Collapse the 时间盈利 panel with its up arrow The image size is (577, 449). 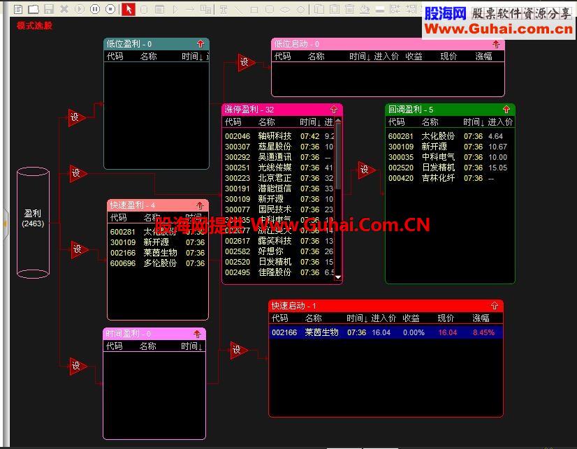coord(197,334)
